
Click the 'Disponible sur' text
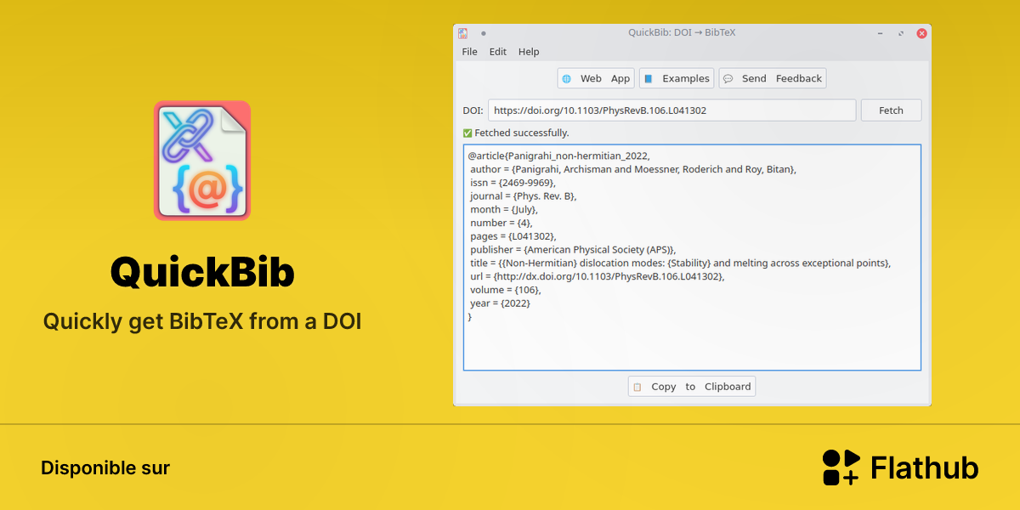pyautogui.click(x=105, y=468)
